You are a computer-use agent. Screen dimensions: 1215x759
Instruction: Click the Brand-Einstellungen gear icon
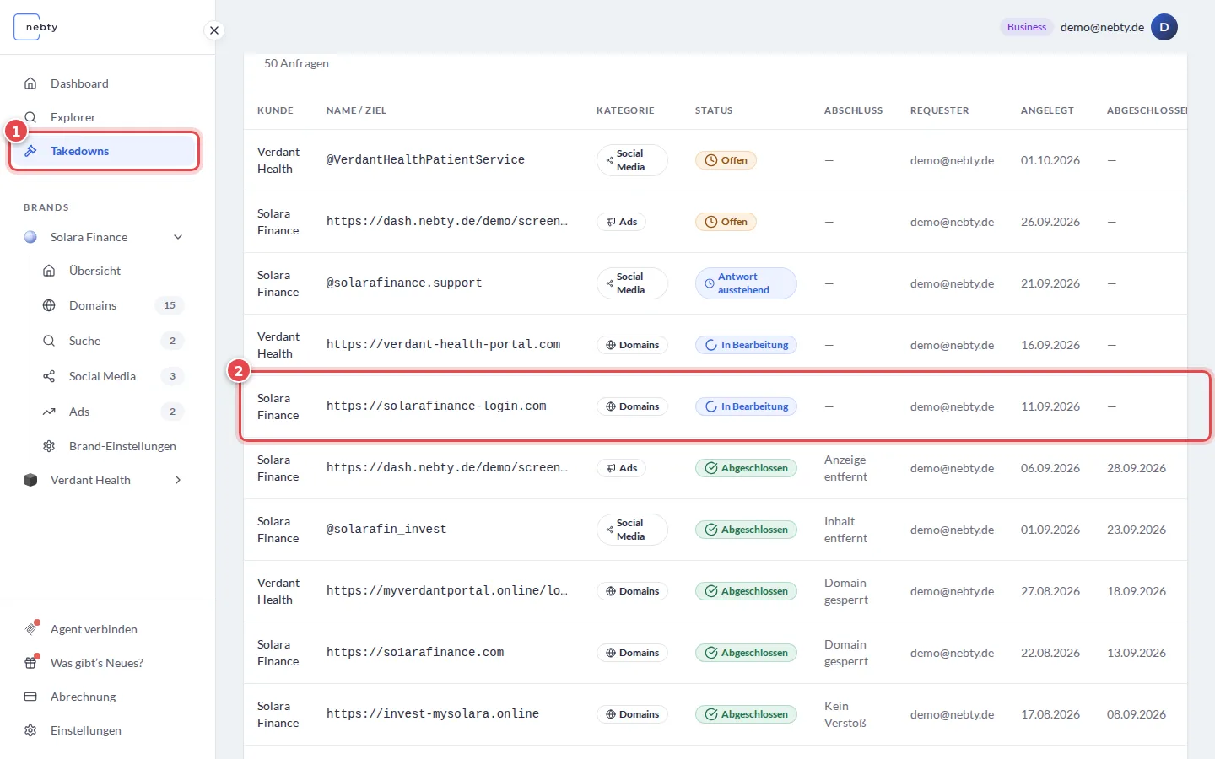pyautogui.click(x=49, y=446)
